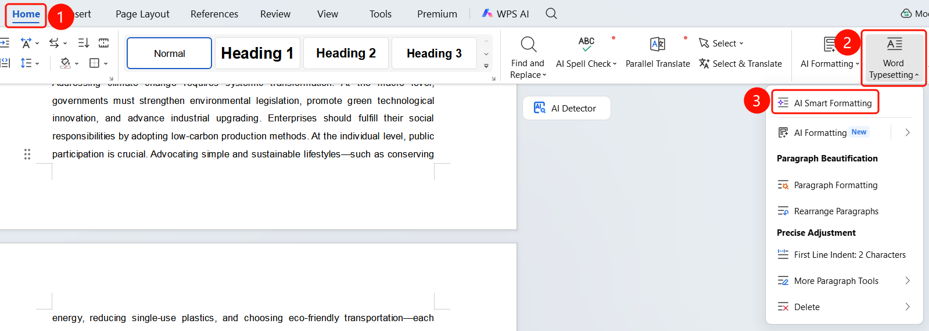Click the AI Detector button
Screen dimensions: 929x331
(x=566, y=108)
